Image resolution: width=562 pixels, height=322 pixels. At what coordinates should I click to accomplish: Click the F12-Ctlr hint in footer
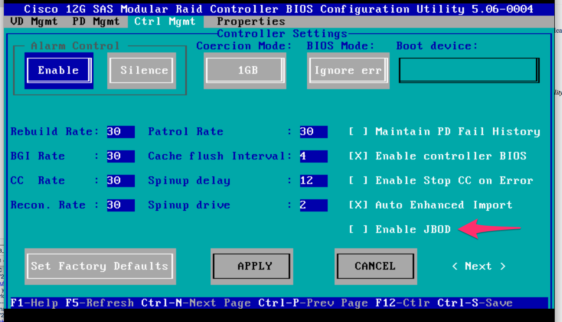click(402, 303)
